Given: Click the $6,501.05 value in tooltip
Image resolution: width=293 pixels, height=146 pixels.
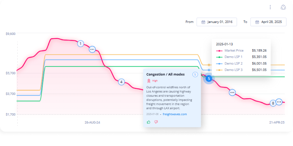Looking at the screenshot, I should (x=259, y=70).
